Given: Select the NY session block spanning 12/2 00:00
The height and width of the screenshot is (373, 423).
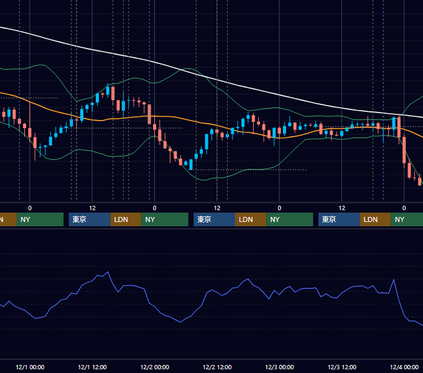Looking at the screenshot, I should 165,219.
